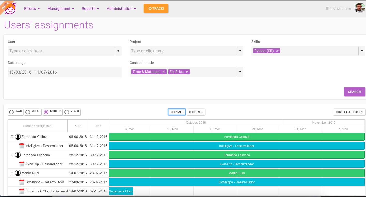
Task: Click the GoShippo - Desarrollador timeline bar
Action: point(237,182)
